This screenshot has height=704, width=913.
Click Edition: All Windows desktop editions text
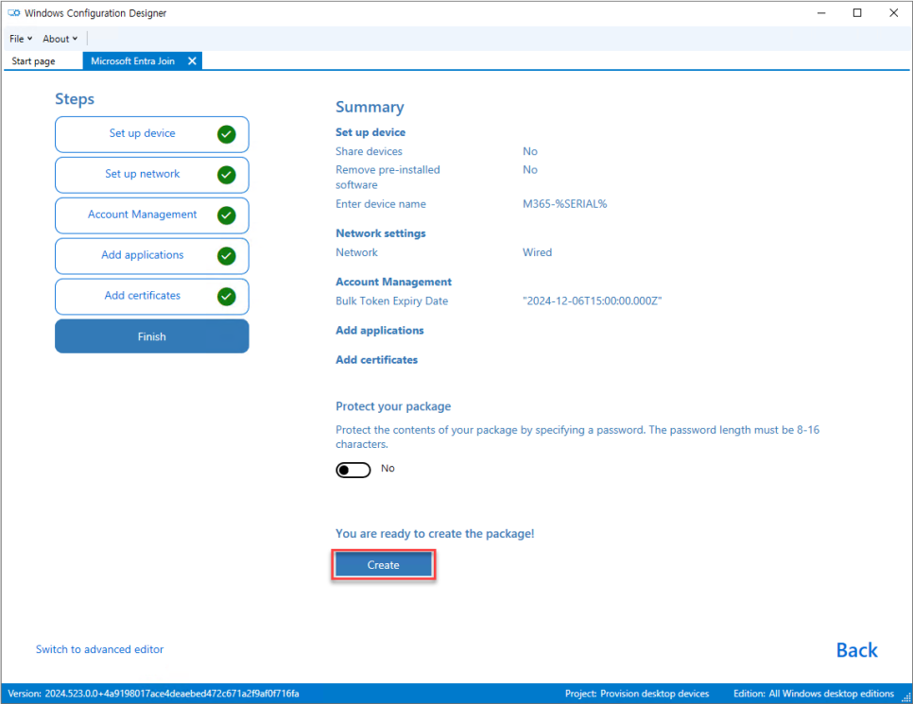(x=814, y=694)
